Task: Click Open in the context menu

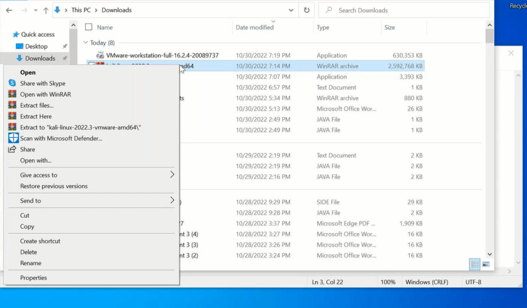Action: pyautogui.click(x=28, y=72)
